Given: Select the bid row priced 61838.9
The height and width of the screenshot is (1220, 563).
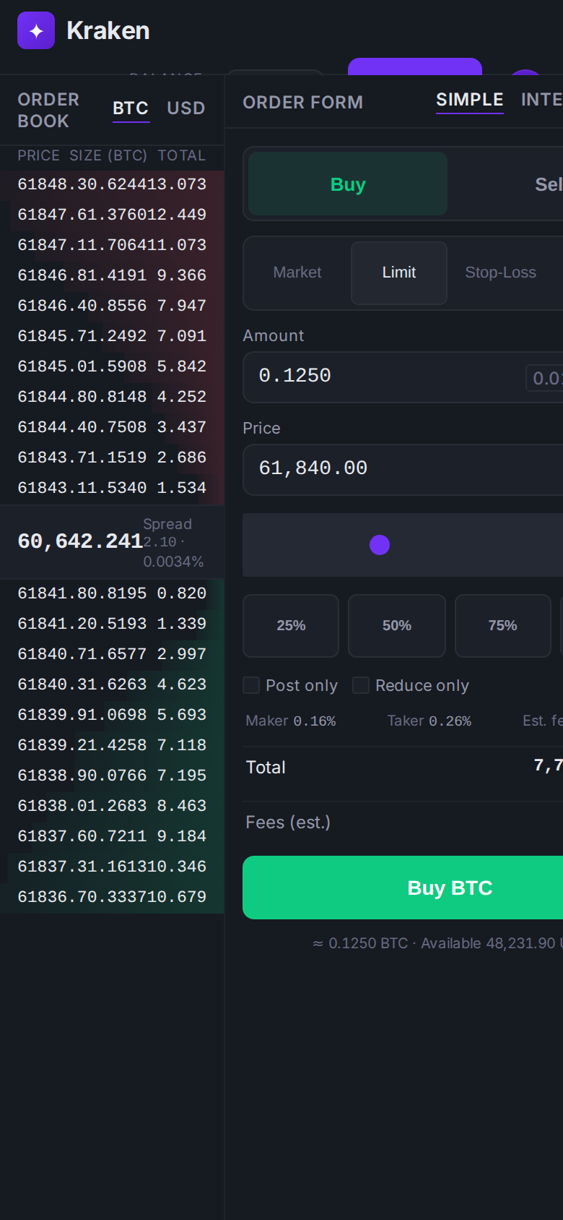Looking at the screenshot, I should [112, 776].
